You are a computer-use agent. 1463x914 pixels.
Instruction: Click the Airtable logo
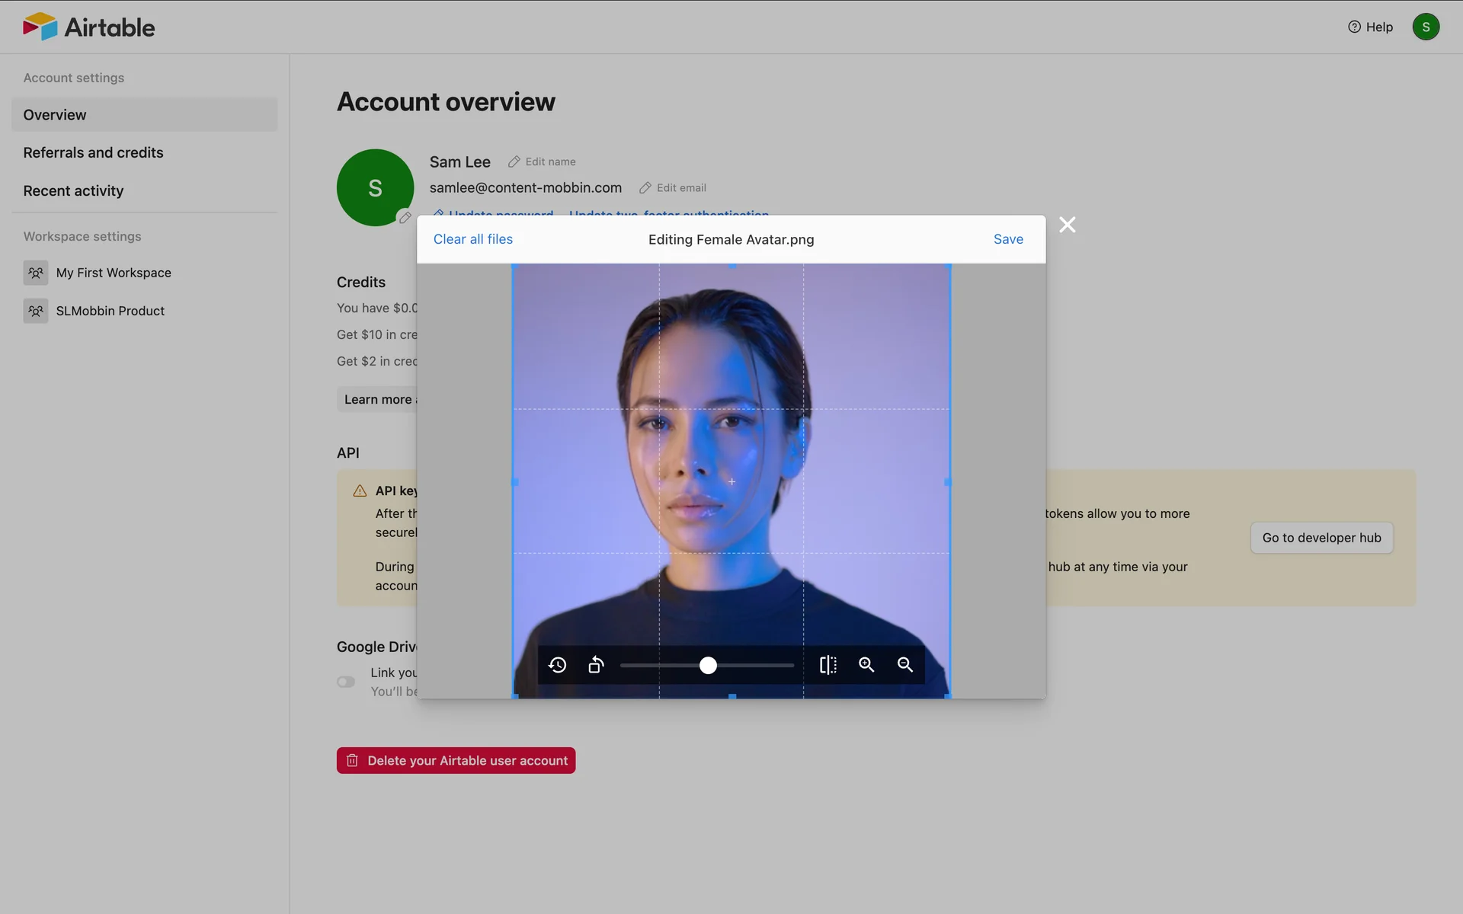click(89, 27)
